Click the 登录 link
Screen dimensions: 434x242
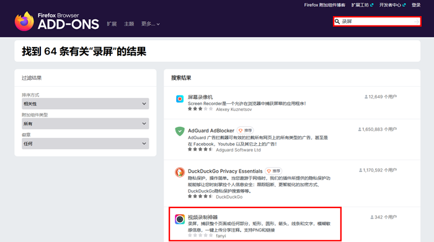[x=416, y=5]
